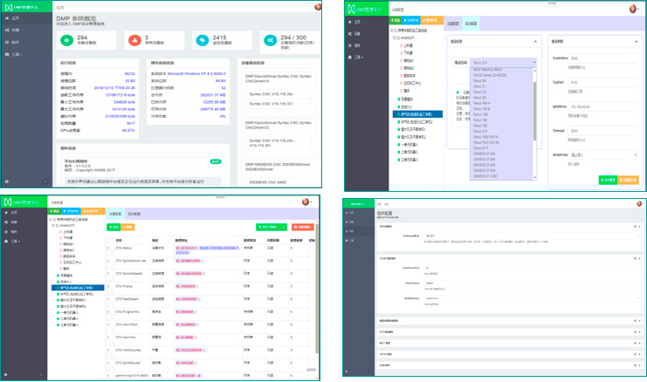Expand the 工具 submenu in the dashboard sidebar
The image size is (647, 382).
click(x=18, y=54)
